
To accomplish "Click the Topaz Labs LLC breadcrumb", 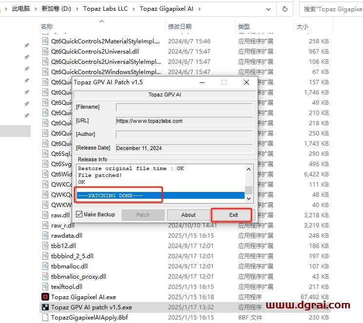I will click(105, 9).
